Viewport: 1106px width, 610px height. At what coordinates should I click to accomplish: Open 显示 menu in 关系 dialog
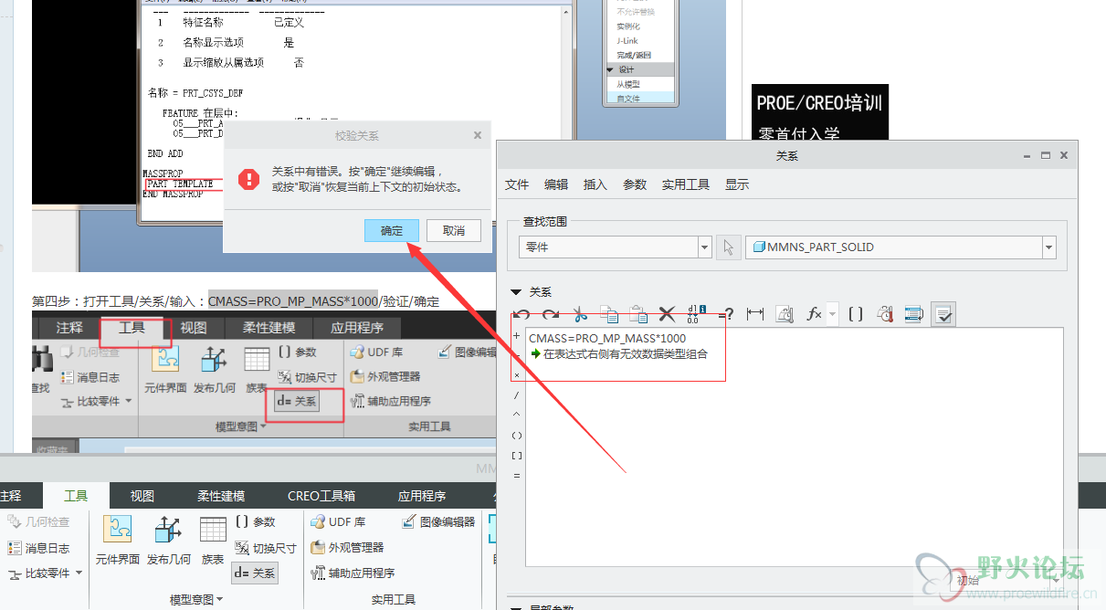(x=737, y=184)
